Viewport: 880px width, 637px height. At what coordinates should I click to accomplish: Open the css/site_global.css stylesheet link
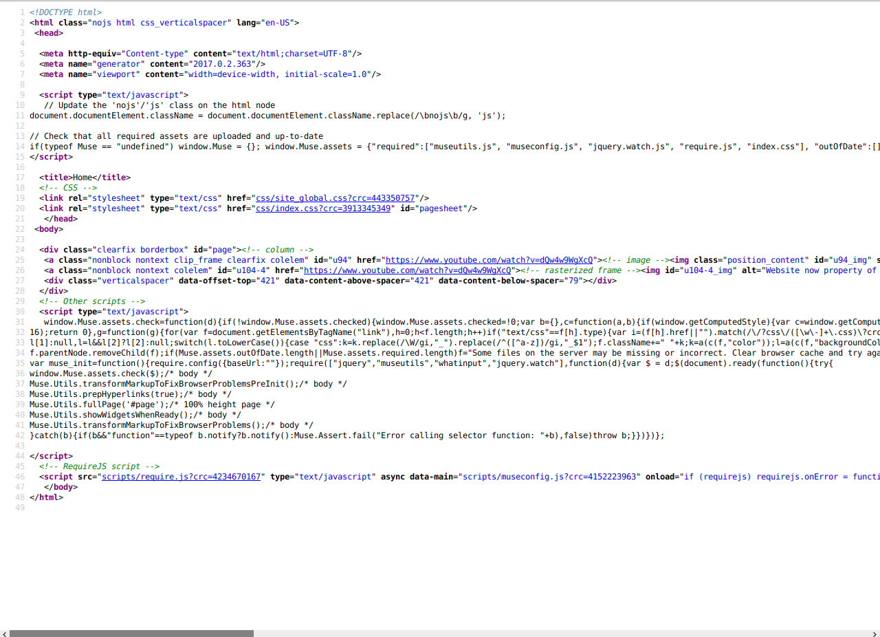click(335, 198)
